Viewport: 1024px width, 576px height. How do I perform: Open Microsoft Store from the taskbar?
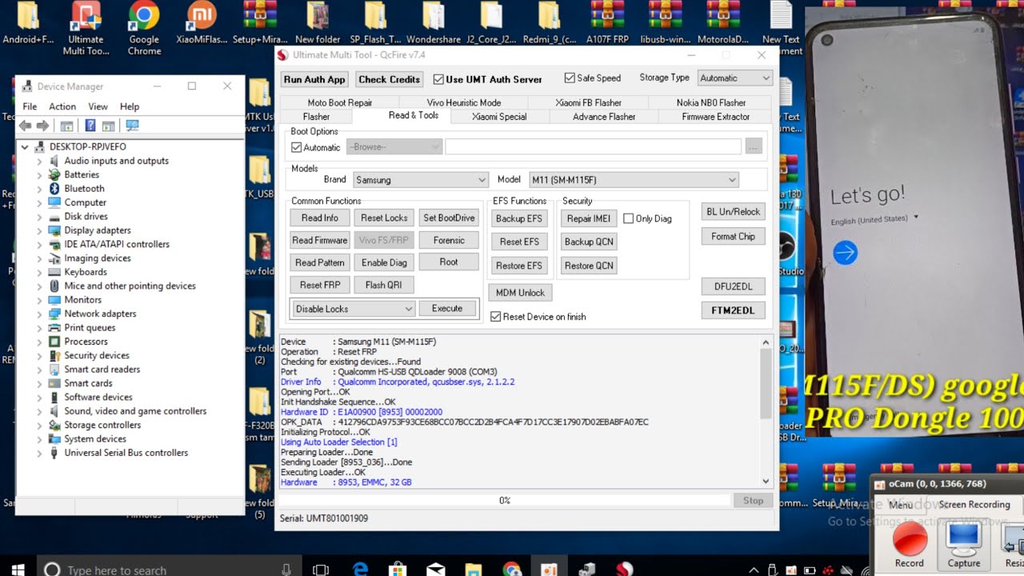click(x=398, y=570)
